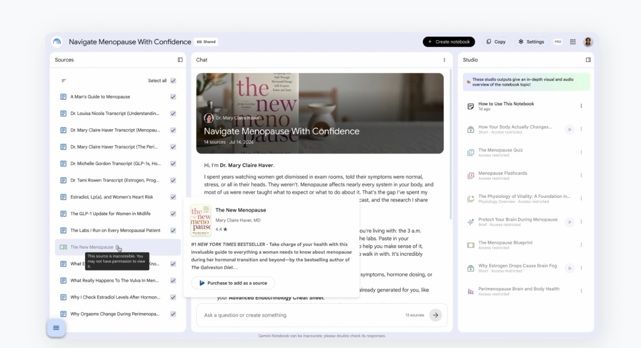641x348 pixels.
Task: Open the Google apps grid icon
Action: click(573, 42)
